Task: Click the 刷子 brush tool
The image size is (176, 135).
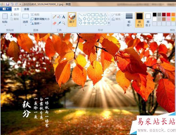Action: tap(72, 17)
